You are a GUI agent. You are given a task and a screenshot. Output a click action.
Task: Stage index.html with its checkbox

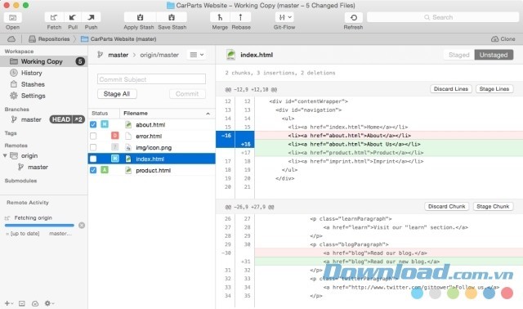[x=93, y=159]
